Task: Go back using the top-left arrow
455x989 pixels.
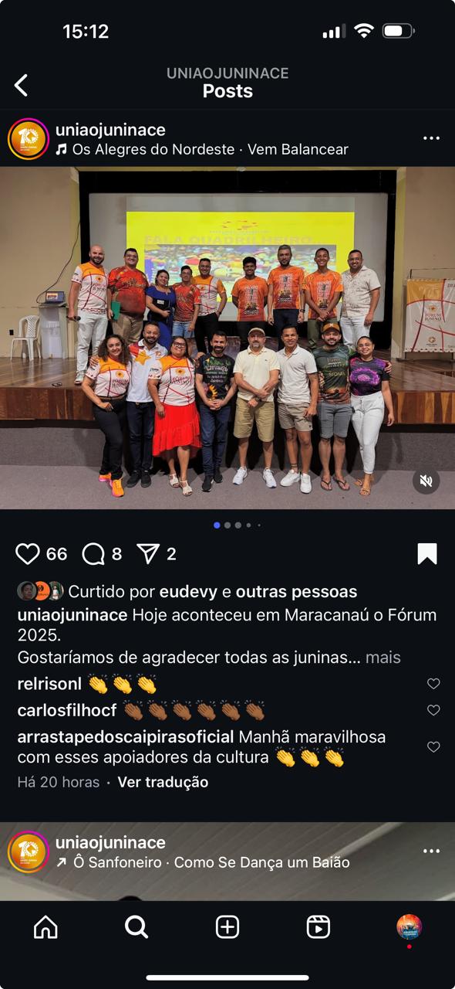Action: coord(21,85)
